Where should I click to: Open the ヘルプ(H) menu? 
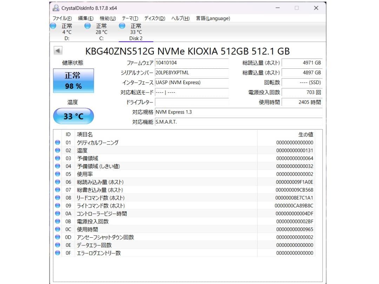point(180,18)
